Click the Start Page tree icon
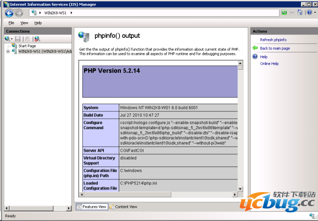 (x=14, y=46)
